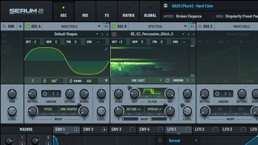Enable OSC C power button
This screenshot has width=258, height=145.
(x=200, y=26)
